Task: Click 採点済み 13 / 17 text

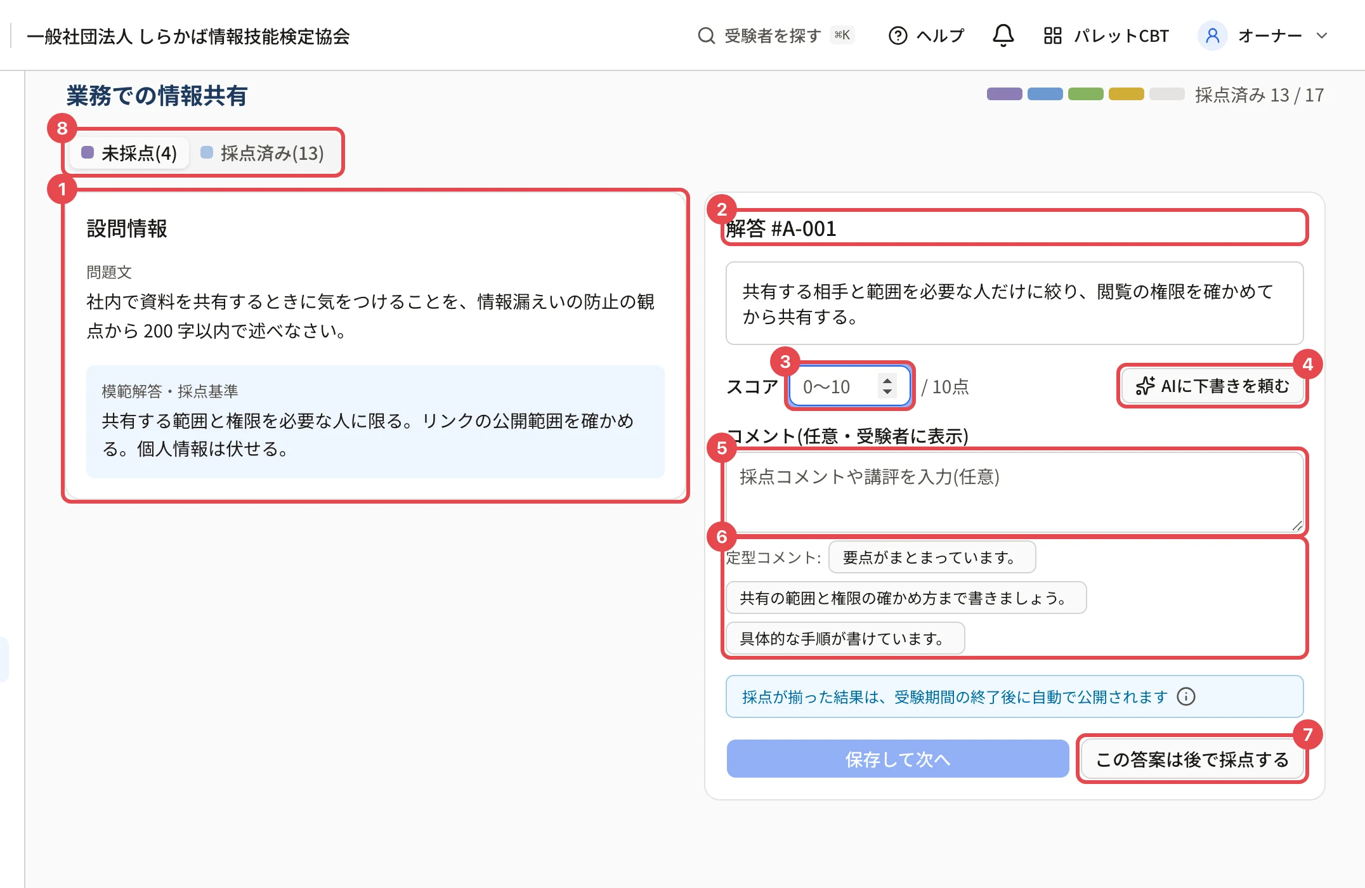Action: point(1259,95)
